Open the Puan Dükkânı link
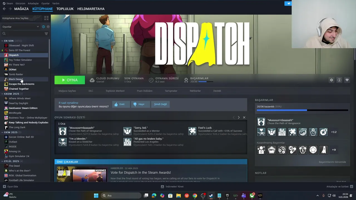The height and width of the screenshot is (200, 356). (144, 91)
